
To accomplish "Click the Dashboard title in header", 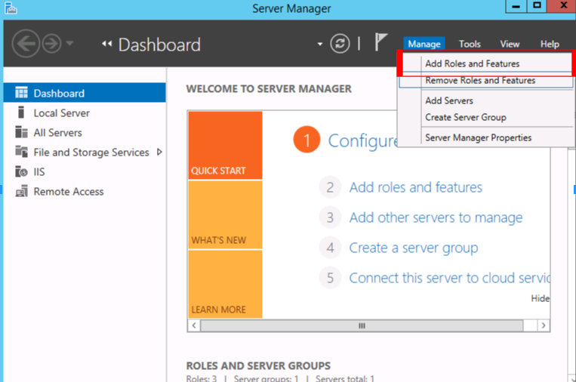I will (159, 45).
